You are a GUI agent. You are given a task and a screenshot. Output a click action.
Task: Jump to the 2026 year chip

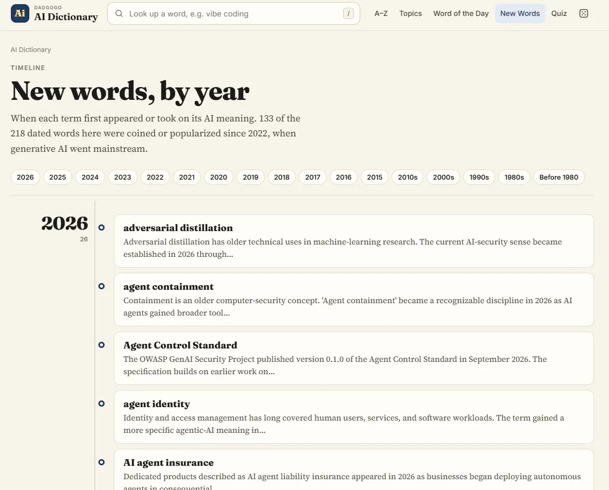25,177
